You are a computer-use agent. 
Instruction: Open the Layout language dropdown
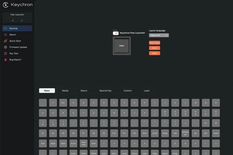[x=159, y=35]
